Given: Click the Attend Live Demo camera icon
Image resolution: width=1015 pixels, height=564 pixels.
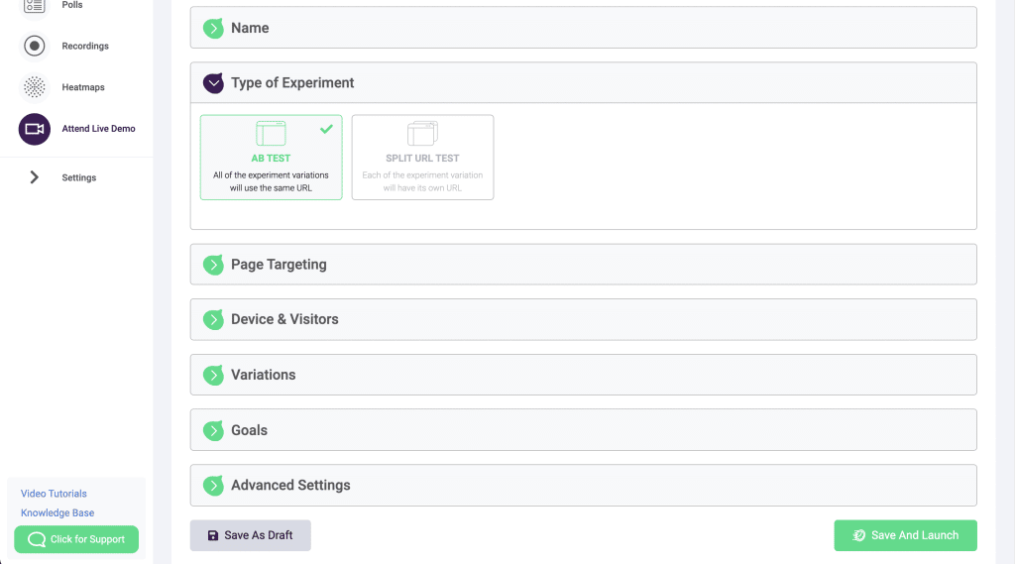Looking at the screenshot, I should (x=35, y=129).
